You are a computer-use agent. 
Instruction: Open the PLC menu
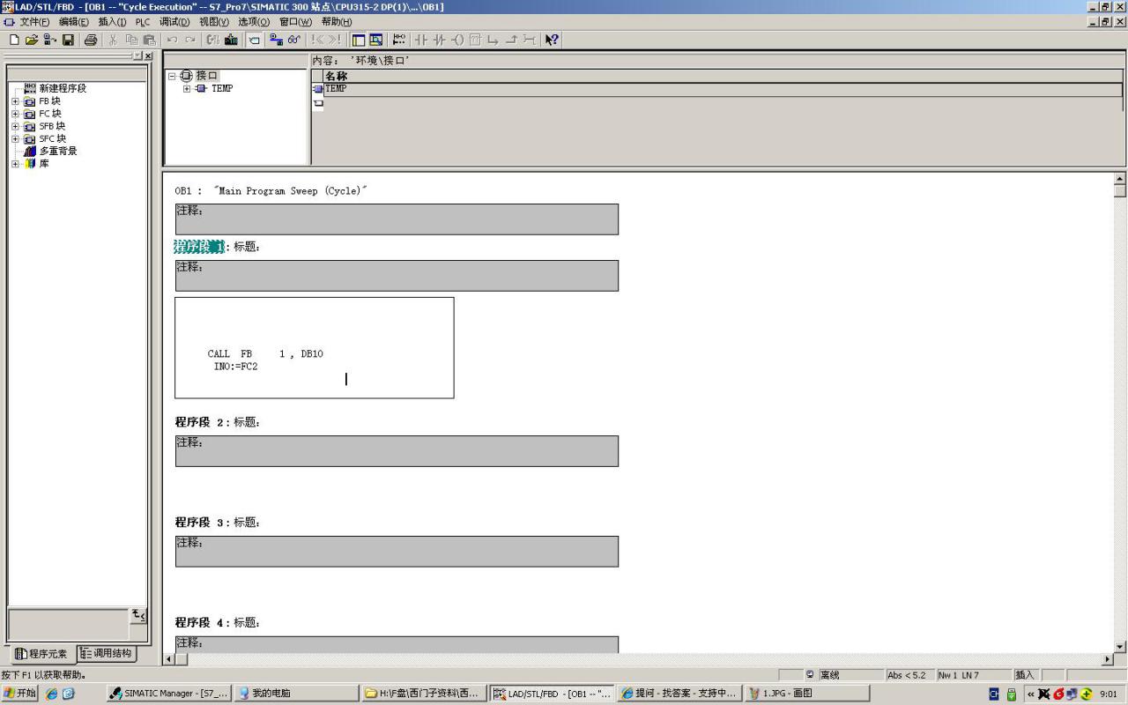click(x=143, y=21)
